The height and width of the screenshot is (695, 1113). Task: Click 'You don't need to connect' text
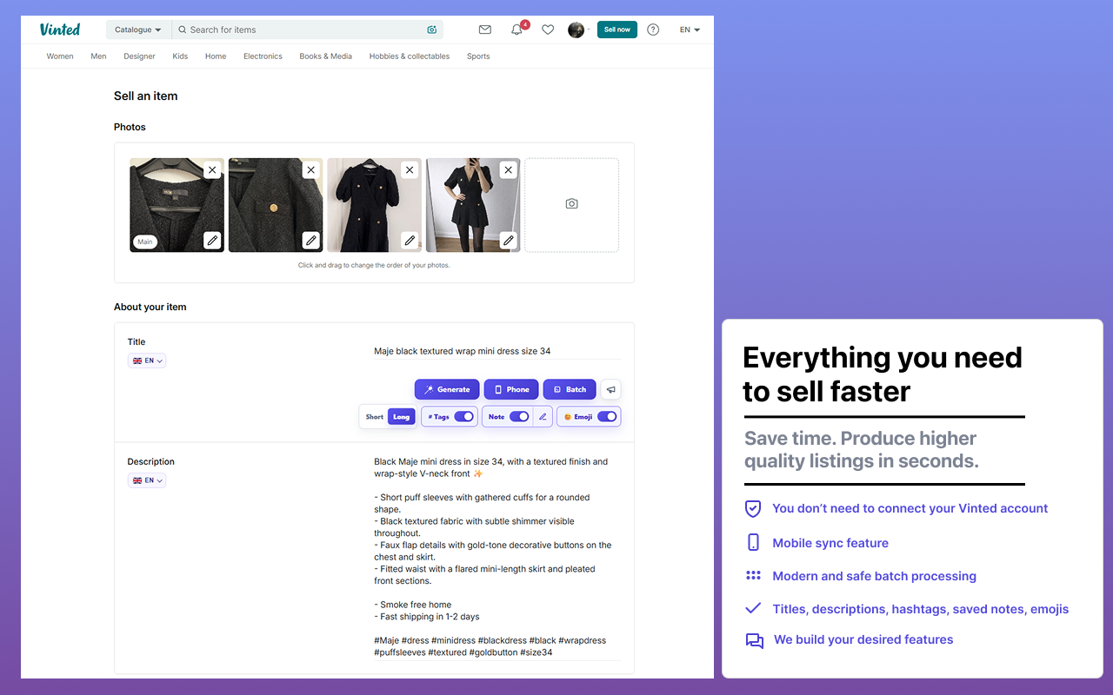910,508
